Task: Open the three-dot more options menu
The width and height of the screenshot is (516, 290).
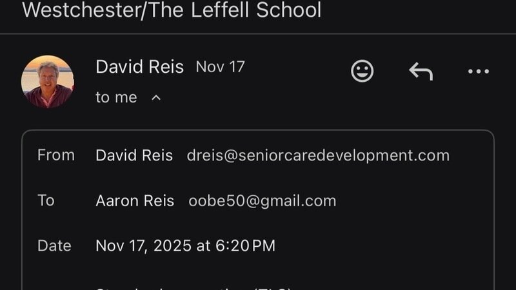Action: pyautogui.click(x=478, y=71)
